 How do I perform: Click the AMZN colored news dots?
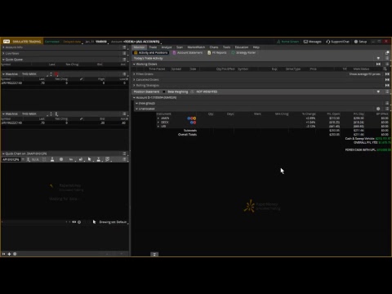pos(192,118)
